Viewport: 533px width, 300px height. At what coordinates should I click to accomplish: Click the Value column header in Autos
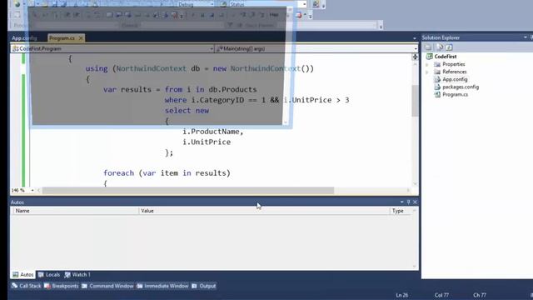pos(264,211)
